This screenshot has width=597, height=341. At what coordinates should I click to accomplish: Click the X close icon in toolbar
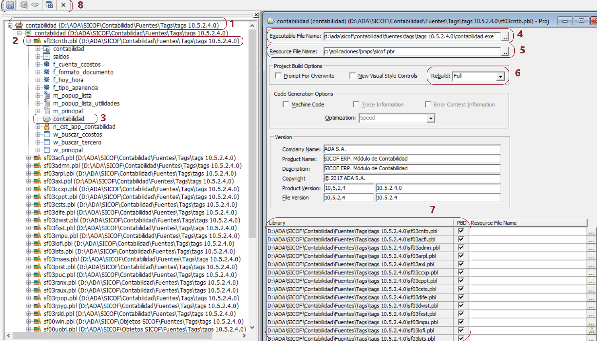point(64,5)
